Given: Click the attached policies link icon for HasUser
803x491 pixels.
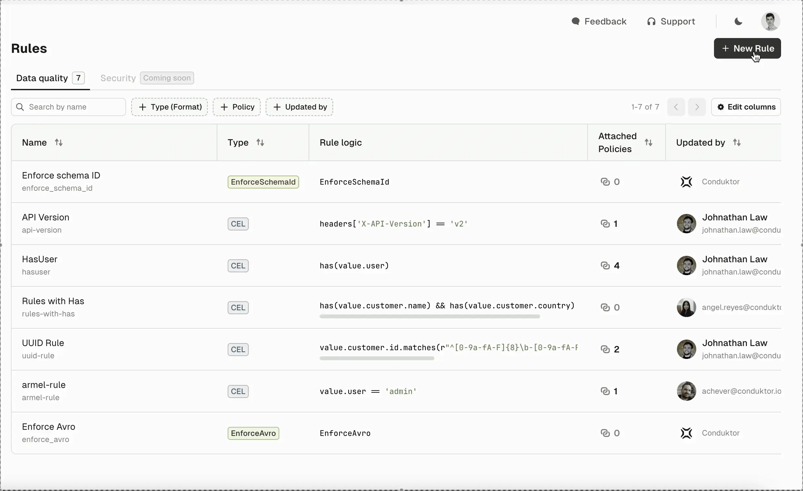Looking at the screenshot, I should (x=605, y=266).
